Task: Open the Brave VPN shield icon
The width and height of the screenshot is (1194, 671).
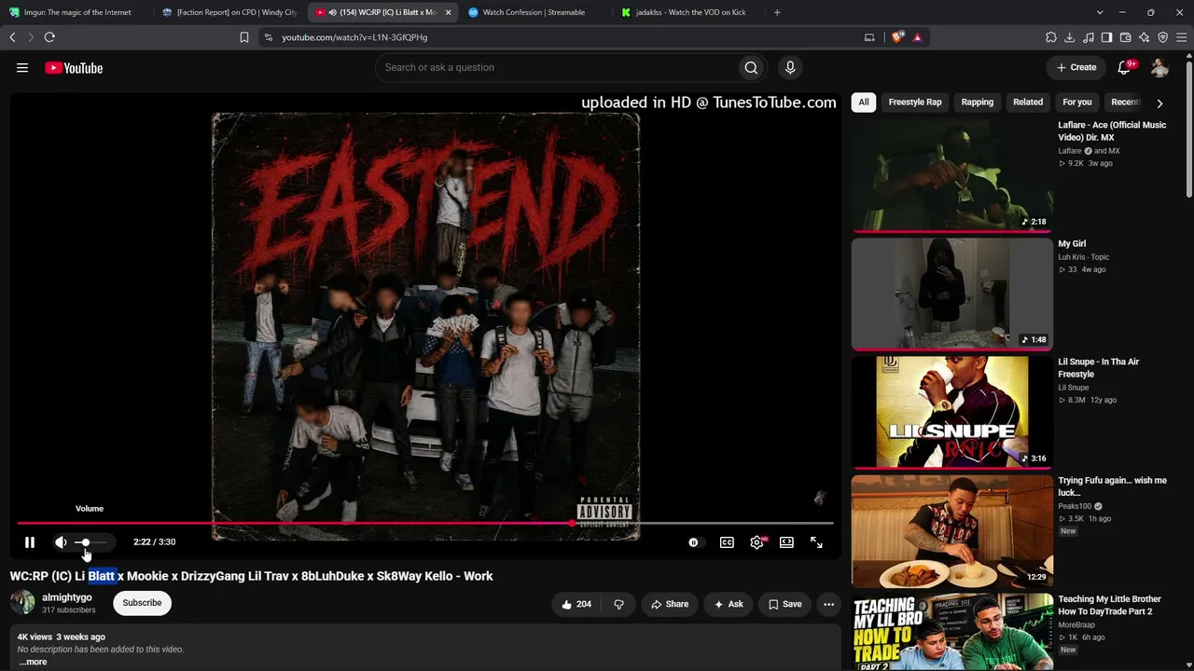Action: [1163, 37]
